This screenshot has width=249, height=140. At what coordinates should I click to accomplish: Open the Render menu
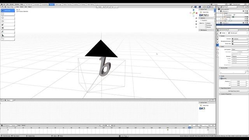pyautogui.click(x=12, y=4)
